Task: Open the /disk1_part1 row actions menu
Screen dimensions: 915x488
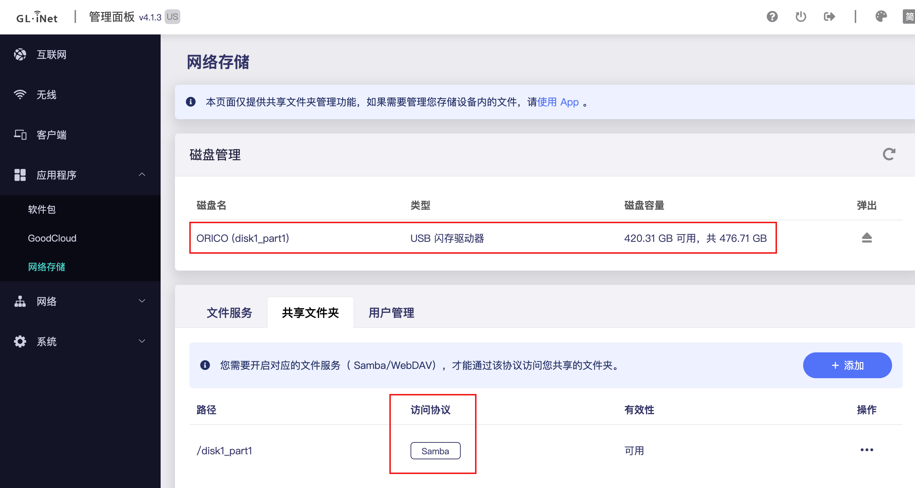Action: (x=867, y=450)
